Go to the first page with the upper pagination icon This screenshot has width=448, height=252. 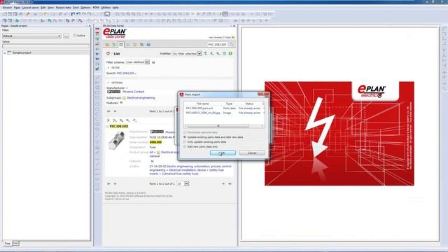[x=108, y=111]
